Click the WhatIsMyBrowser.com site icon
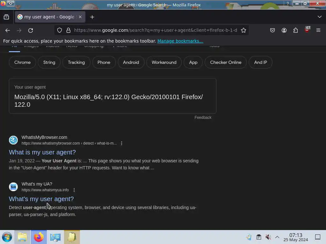The image size is (326, 244). pyautogui.click(x=13, y=140)
